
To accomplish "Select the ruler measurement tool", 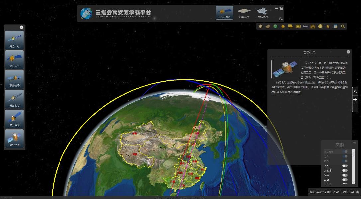I will pyautogui.click(x=298, y=26).
